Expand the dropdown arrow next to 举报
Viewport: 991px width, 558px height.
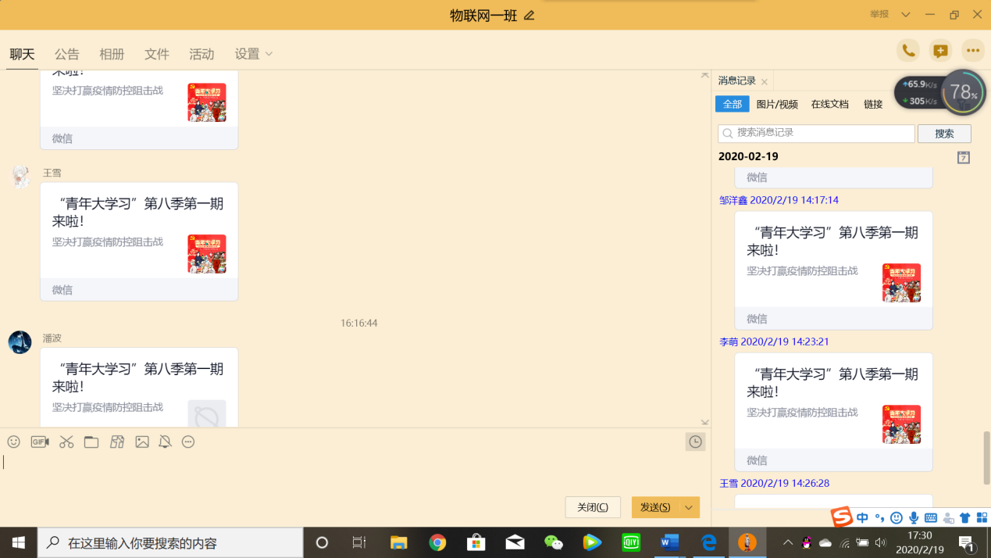(x=906, y=14)
